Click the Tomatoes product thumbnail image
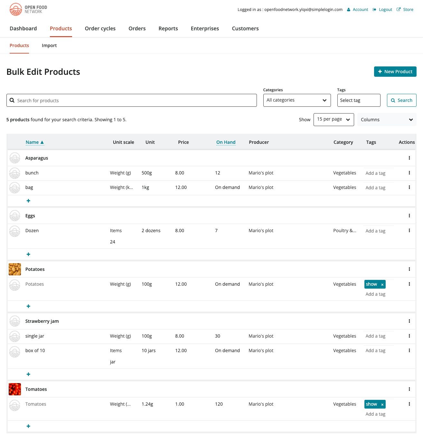The height and width of the screenshot is (445, 423). (15, 389)
